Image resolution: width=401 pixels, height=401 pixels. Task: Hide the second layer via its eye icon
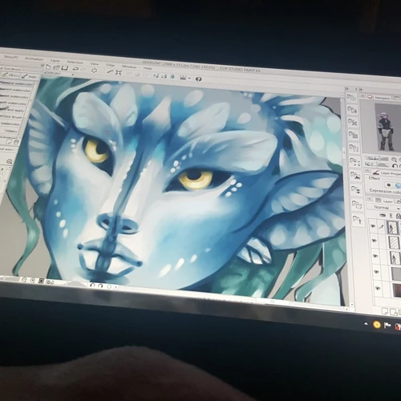coord(375,241)
